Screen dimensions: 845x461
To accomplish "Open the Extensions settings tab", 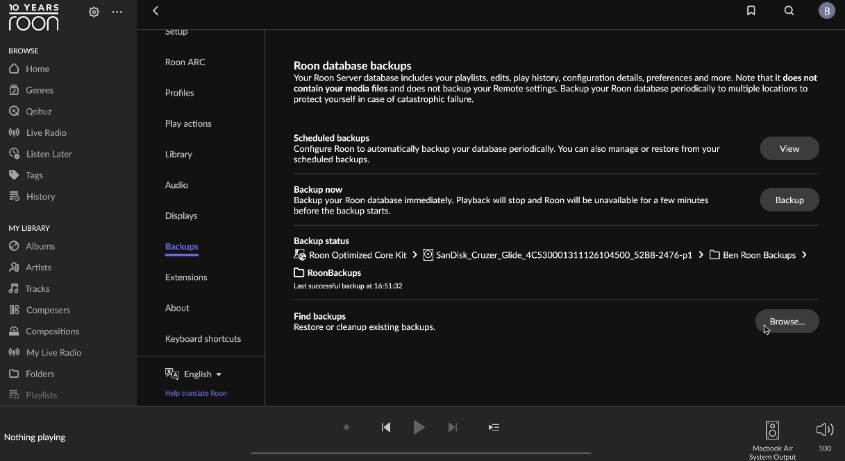I will pos(186,277).
